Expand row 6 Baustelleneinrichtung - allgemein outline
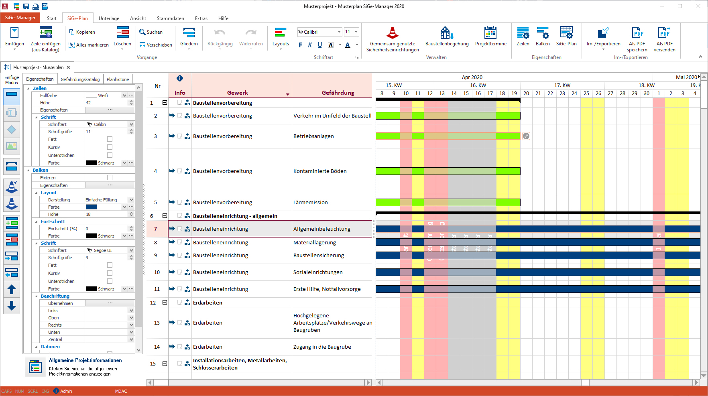 [x=165, y=215]
